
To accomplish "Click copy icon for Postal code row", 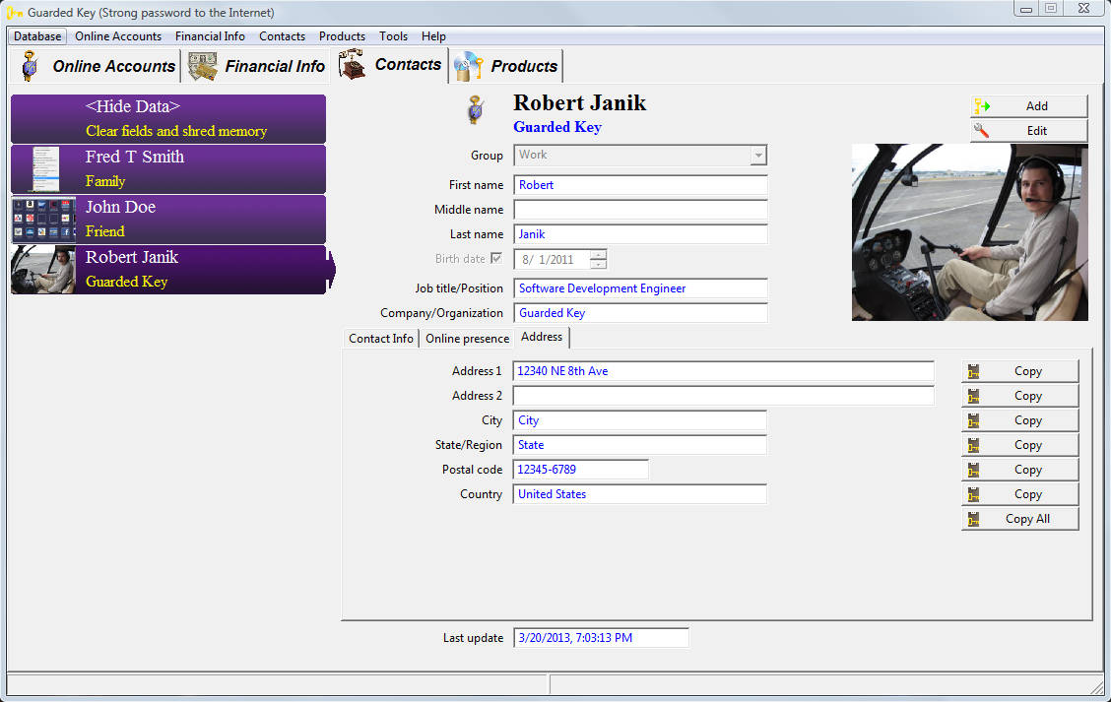I will [x=973, y=470].
